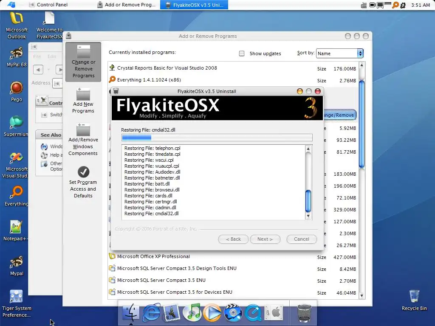
Task: Click log line Restoring File: telephon.cpl
Action: coord(153,148)
